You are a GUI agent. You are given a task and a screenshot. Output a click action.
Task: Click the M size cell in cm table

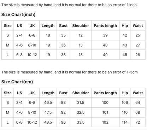click(x=8, y=112)
